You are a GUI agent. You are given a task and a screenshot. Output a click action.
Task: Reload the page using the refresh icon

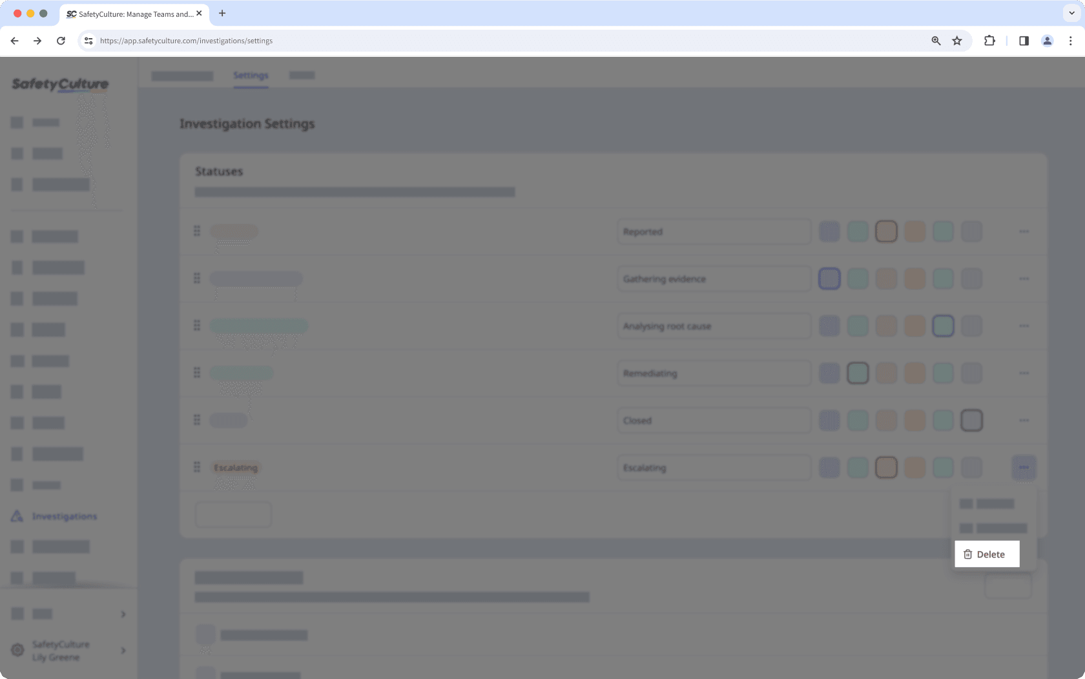(x=61, y=40)
